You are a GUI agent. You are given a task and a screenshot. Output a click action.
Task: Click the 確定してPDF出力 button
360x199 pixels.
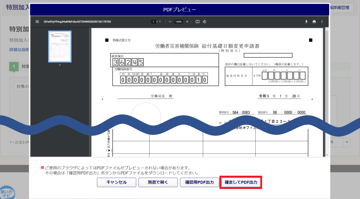[x=241, y=183]
